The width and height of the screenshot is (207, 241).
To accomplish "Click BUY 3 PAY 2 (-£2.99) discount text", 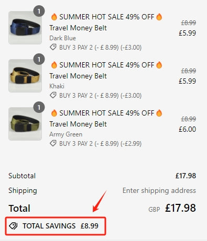I will point(100,144).
